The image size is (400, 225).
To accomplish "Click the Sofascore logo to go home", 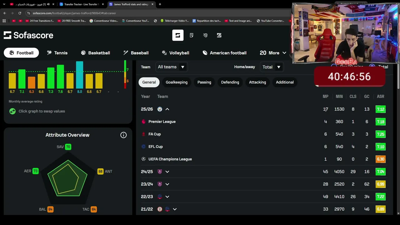I will [28, 35].
